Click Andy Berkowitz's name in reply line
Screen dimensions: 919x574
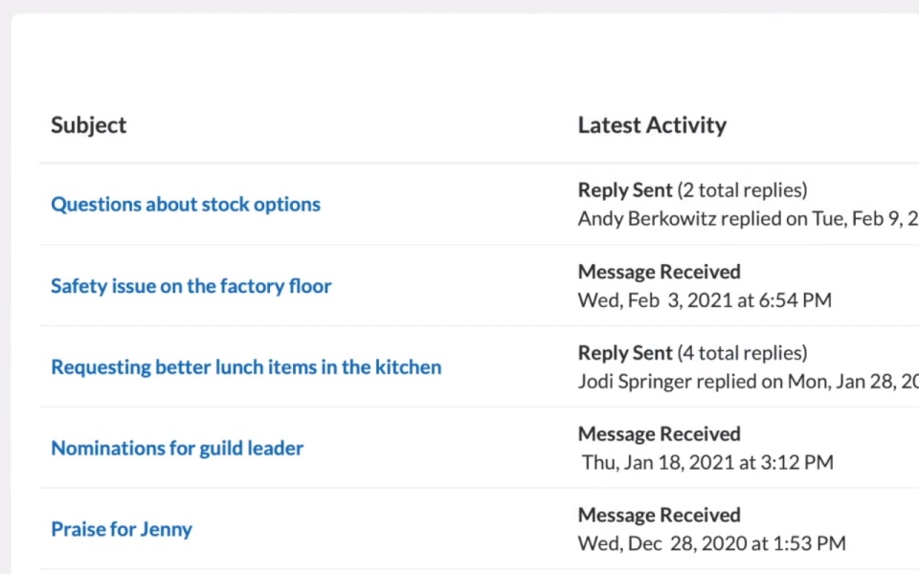pos(647,219)
